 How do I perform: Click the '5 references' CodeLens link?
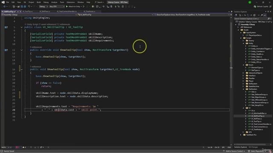[36, 47]
